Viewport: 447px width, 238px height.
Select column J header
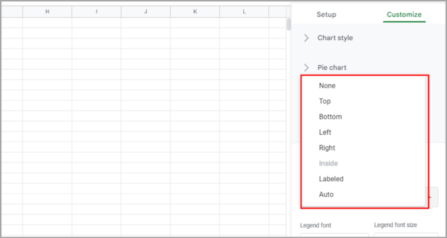coord(146,11)
